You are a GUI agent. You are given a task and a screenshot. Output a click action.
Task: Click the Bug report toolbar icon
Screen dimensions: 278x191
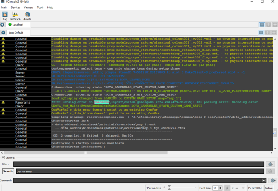[x=4, y=15]
